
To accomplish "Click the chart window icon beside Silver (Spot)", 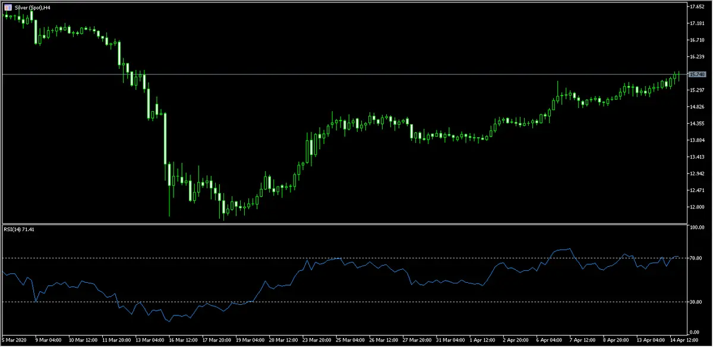I will click(x=7, y=8).
